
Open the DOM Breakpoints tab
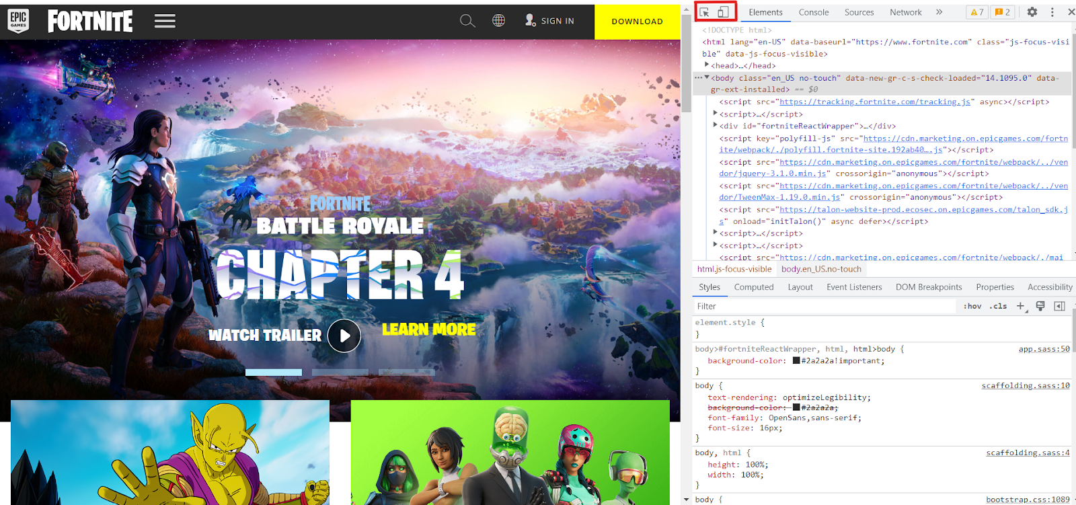(929, 287)
